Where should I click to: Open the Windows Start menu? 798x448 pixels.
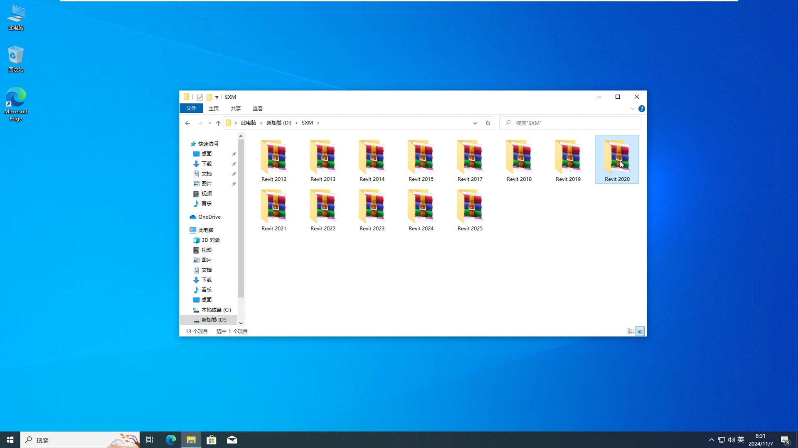(10, 440)
